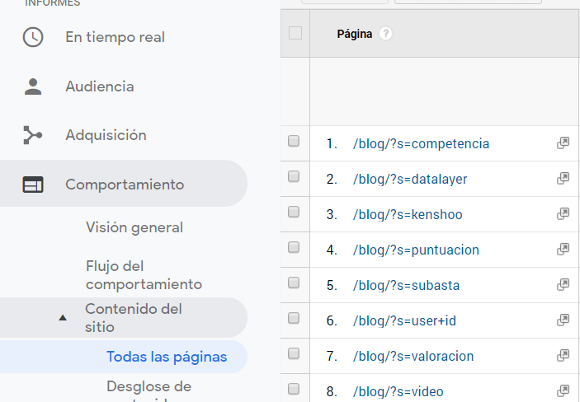This screenshot has height=402, width=580.
Task: Click the Adquisición branching arrows icon
Action: click(33, 135)
